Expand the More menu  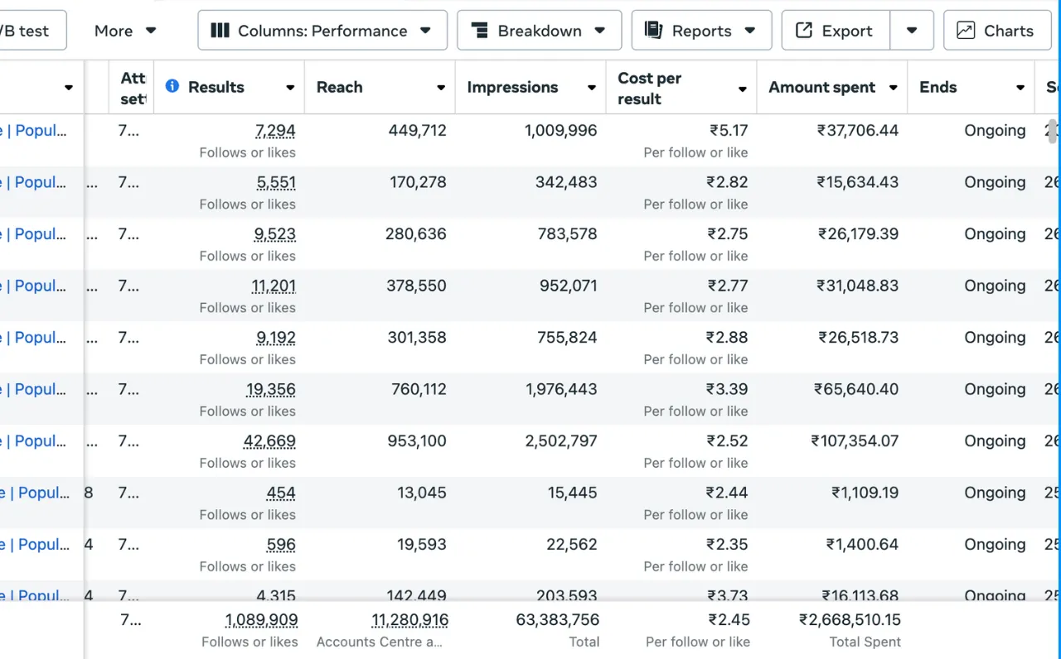click(x=125, y=31)
